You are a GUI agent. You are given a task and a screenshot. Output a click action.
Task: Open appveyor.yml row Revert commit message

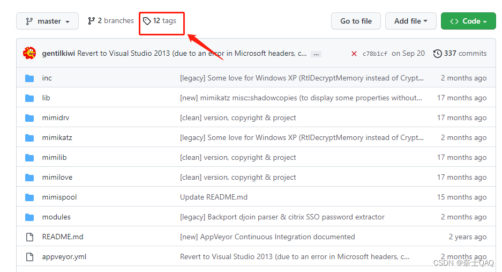tap(295, 257)
